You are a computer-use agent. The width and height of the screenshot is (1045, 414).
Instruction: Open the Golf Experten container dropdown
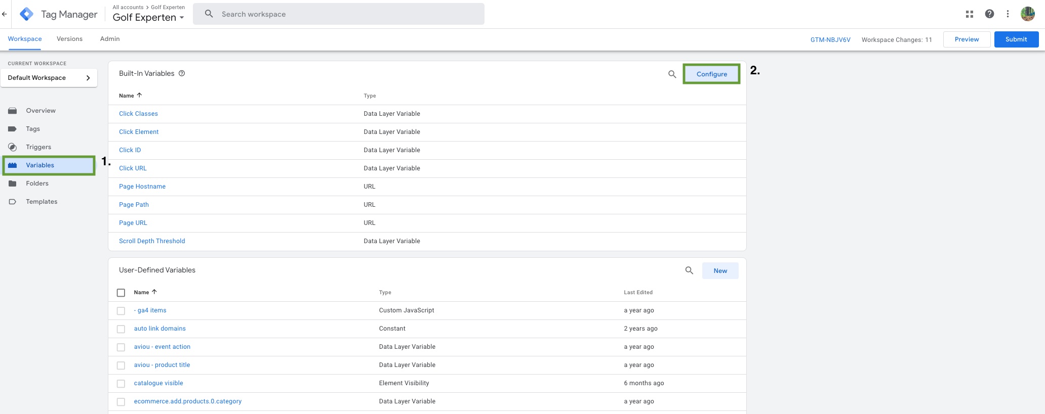coord(148,18)
